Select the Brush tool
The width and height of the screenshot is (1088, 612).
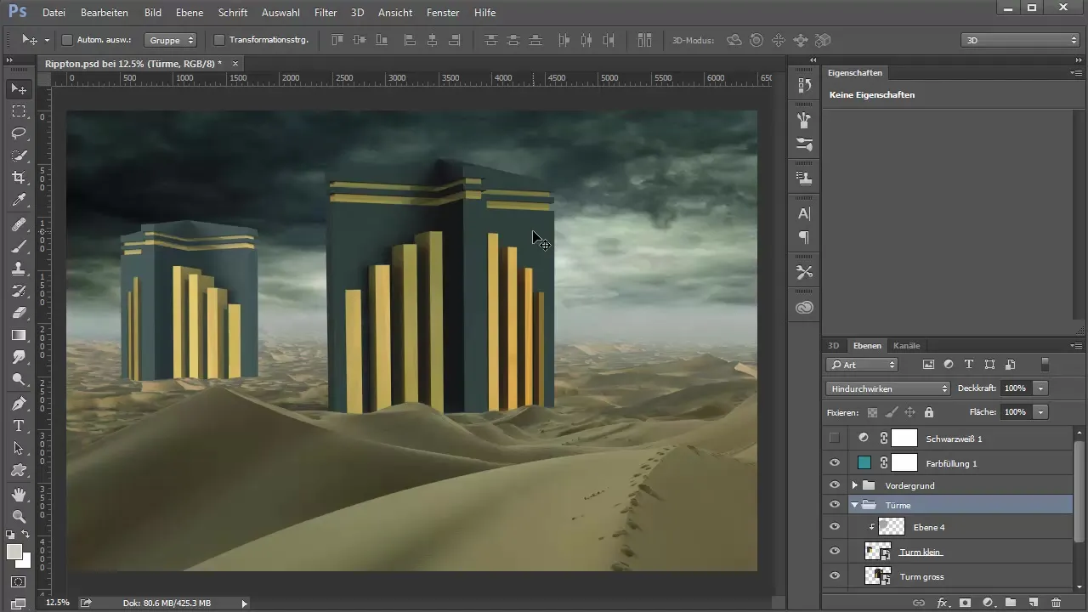tap(18, 246)
